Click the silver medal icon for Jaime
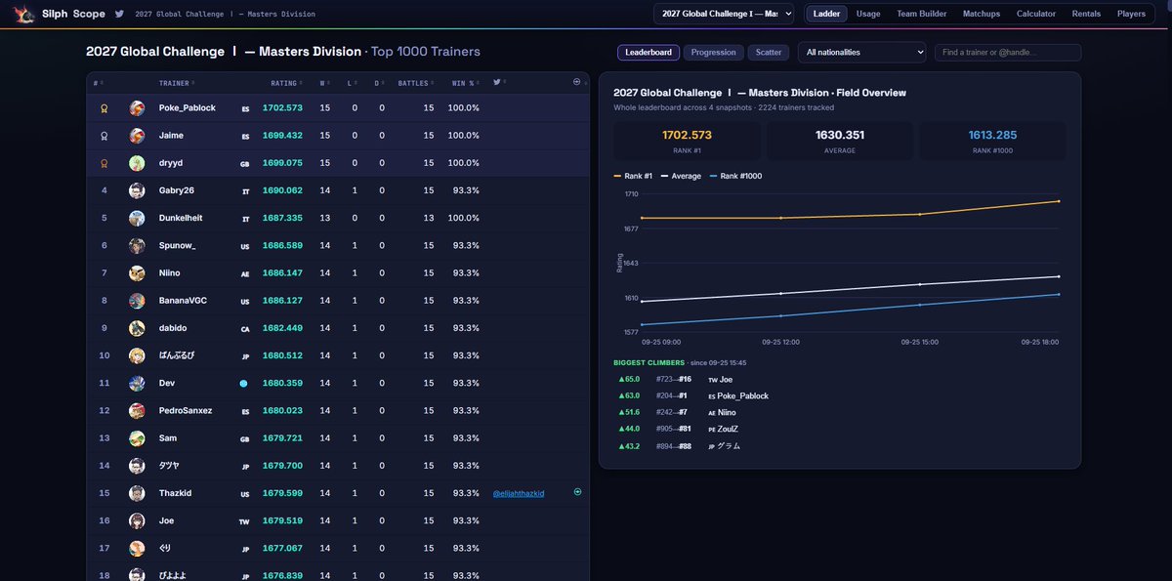 tap(105, 136)
